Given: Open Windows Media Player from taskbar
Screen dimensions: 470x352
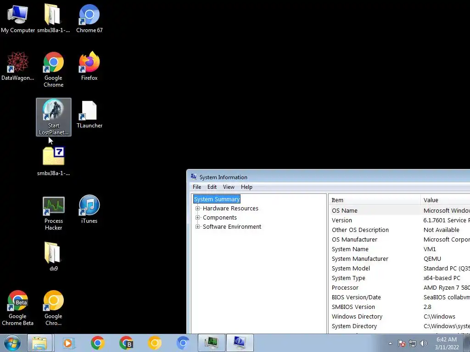Looking at the screenshot, I should tap(69, 343).
